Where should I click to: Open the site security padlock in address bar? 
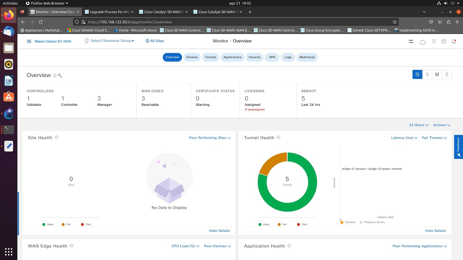(84, 22)
